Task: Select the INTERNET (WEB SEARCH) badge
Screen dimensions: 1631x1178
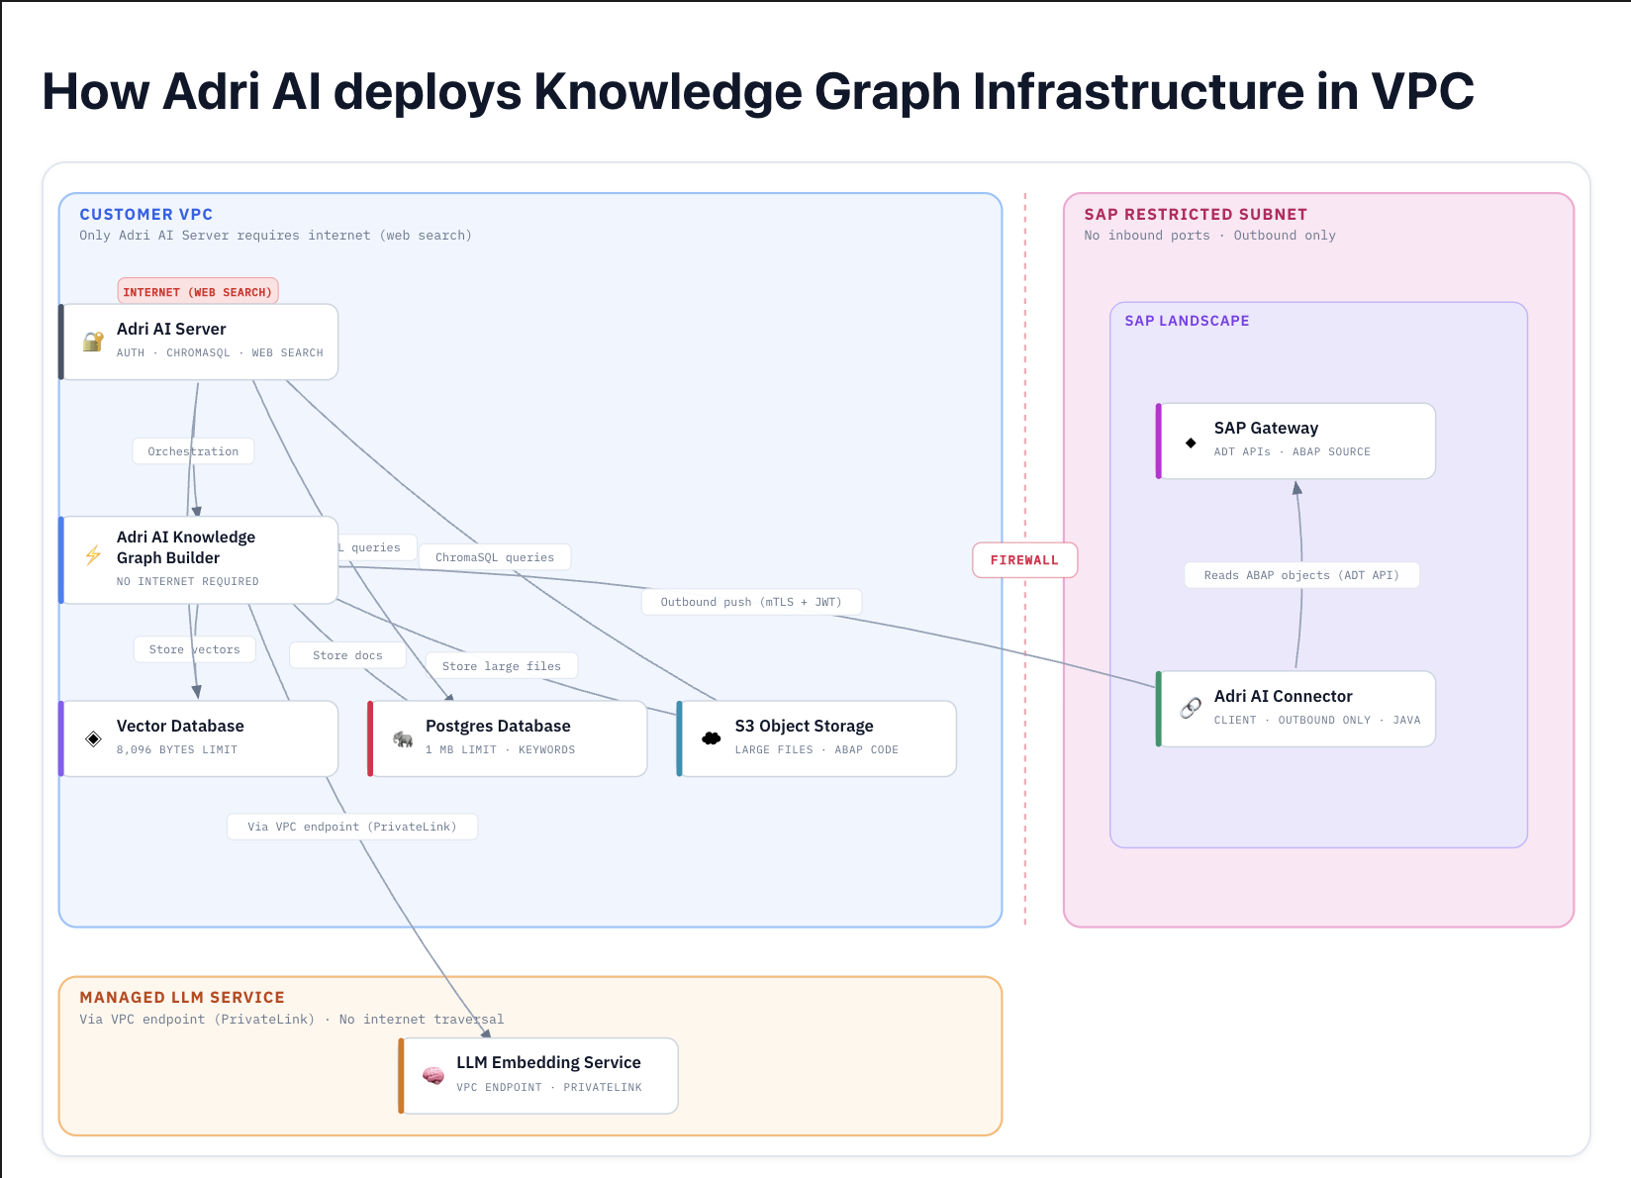Action: click(198, 292)
